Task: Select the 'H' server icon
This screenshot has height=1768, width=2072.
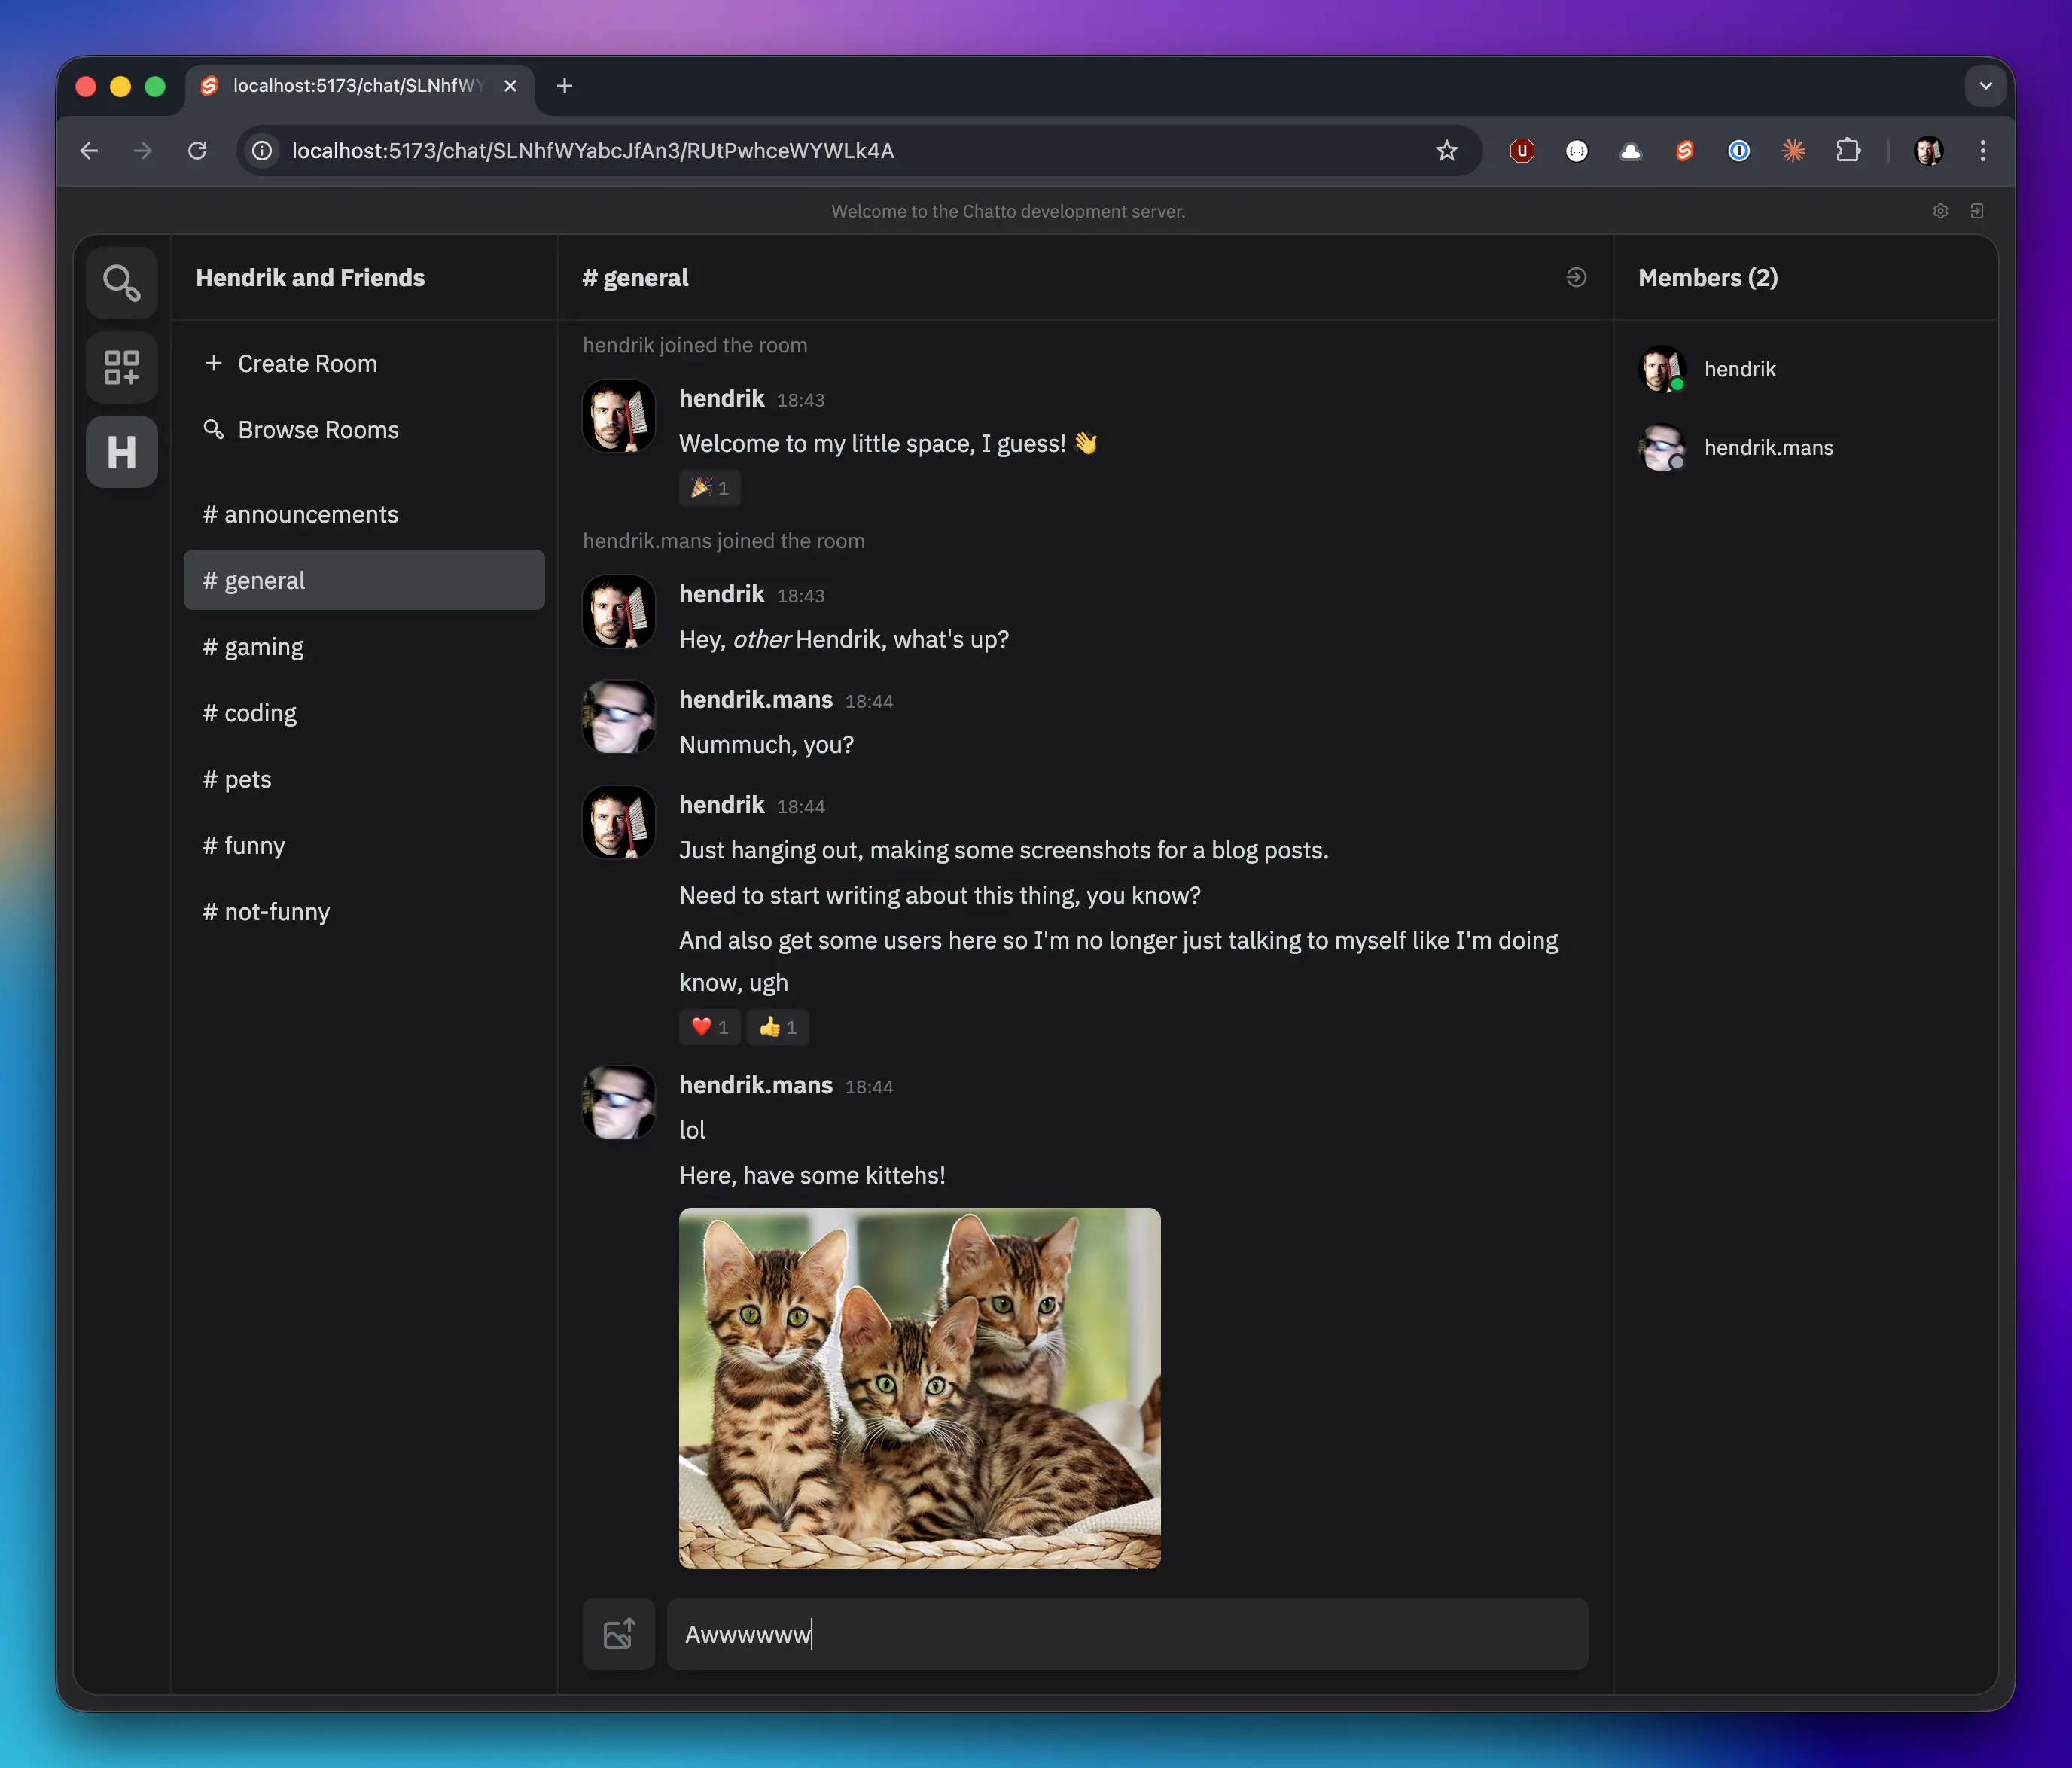Action: (x=121, y=452)
